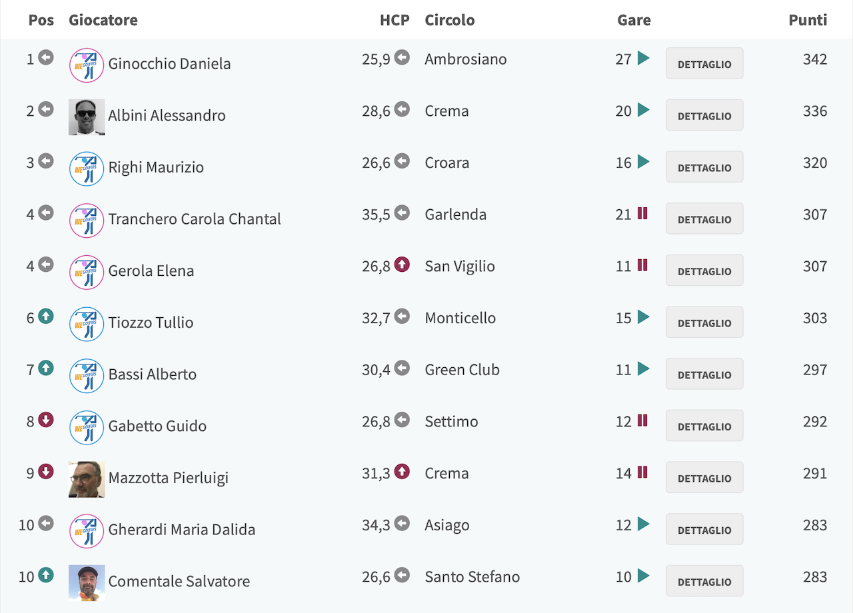853x613 pixels.
Task: Sort by the HCP column header
Action: coord(395,20)
